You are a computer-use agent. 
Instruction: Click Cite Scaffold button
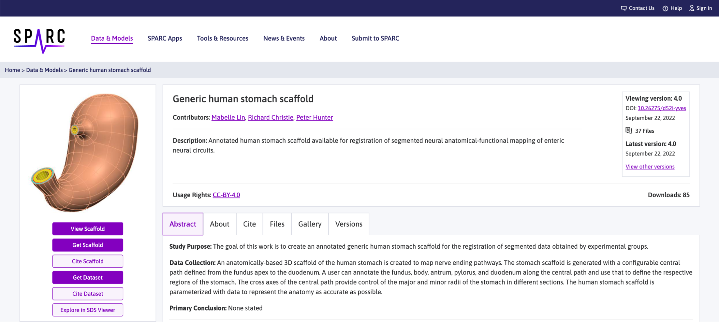pos(88,261)
